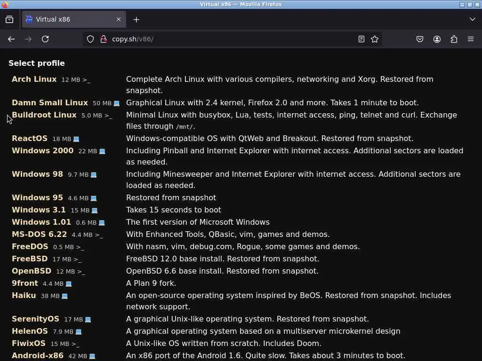482x361 pixels.
Task: Click the monitor icon beside SerenityOS
Action: [x=88, y=320]
